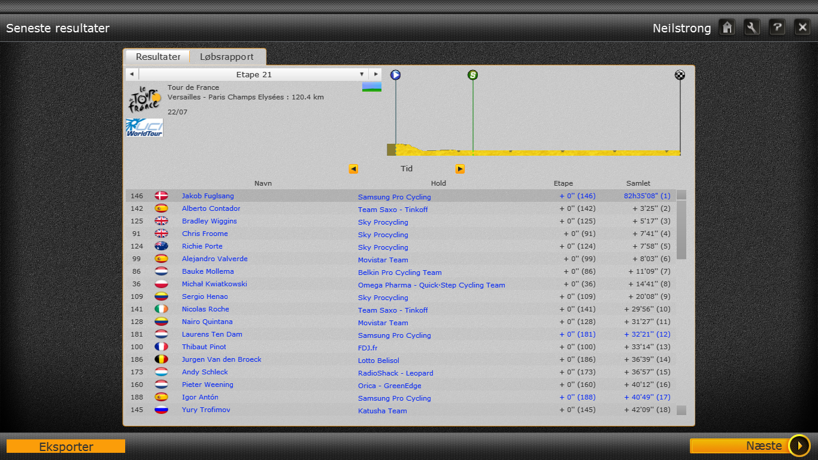Click the checkered finish flag icon
The image size is (818, 460).
tap(680, 75)
